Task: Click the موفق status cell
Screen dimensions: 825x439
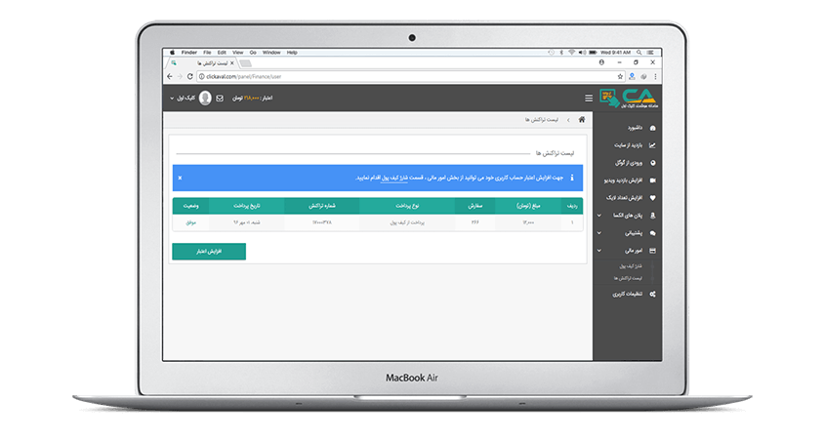Action: [x=191, y=222]
